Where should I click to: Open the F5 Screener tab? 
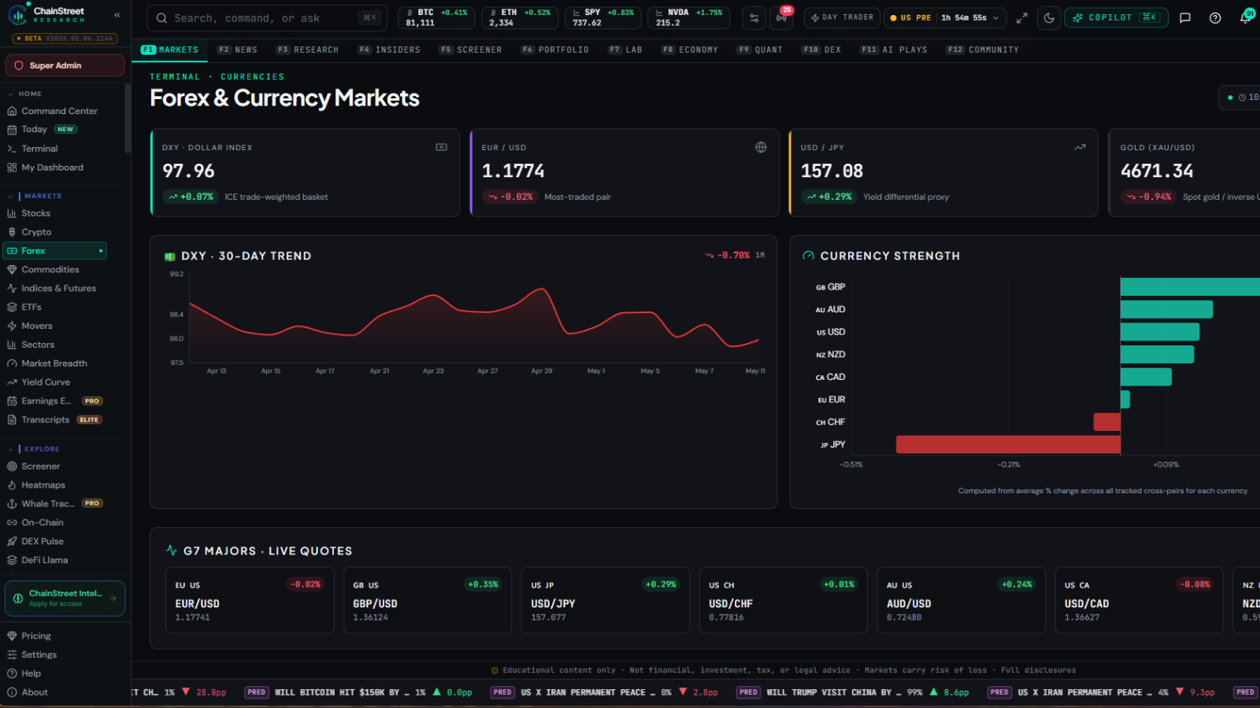coord(470,50)
